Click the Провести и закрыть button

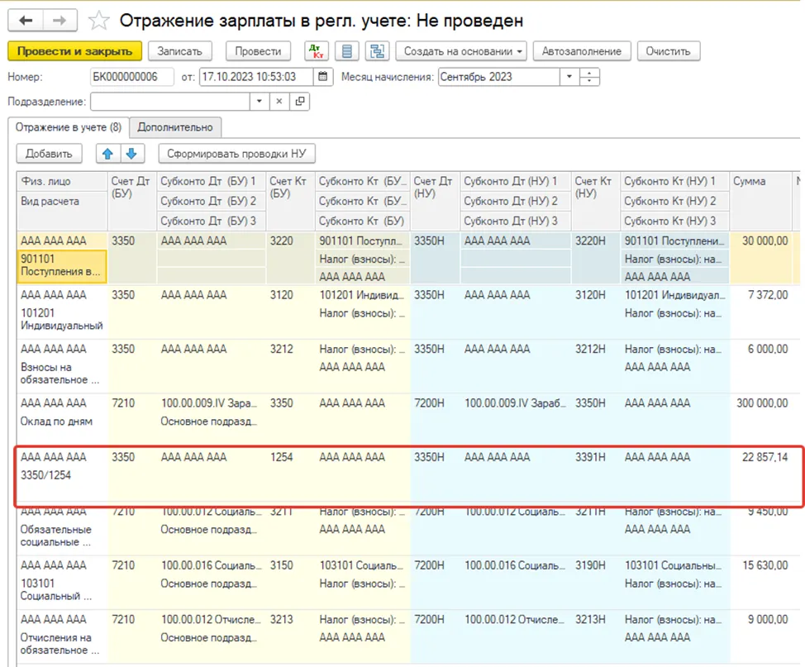pos(75,51)
